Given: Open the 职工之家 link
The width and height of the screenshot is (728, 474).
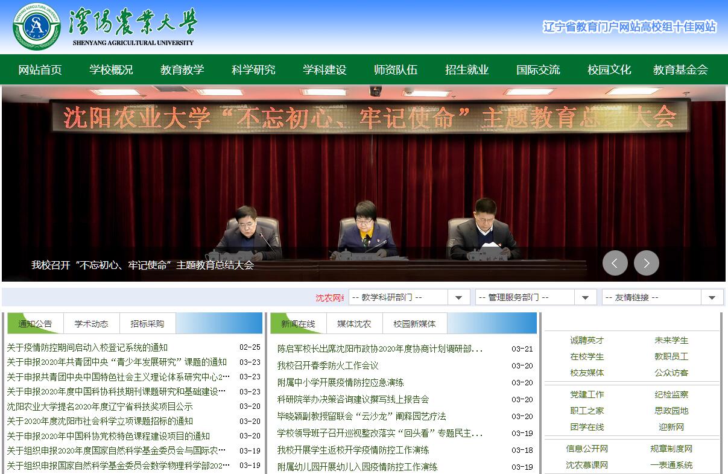Looking at the screenshot, I should 587,411.
